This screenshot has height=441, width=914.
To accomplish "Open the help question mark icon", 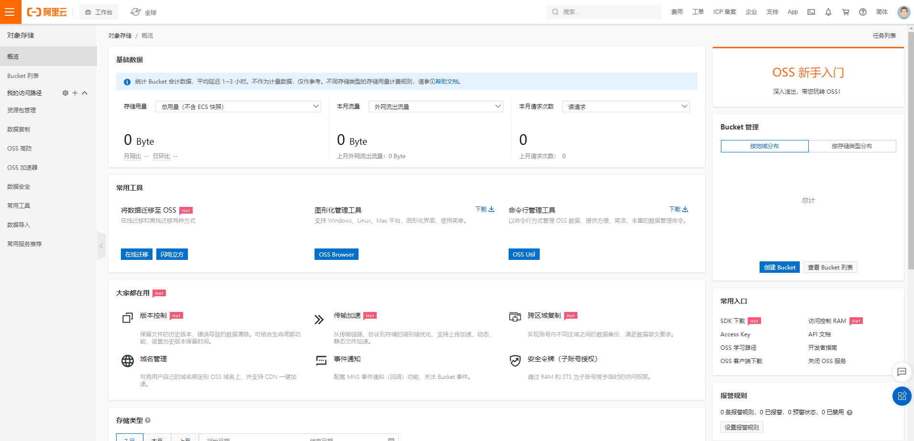I will point(863,12).
